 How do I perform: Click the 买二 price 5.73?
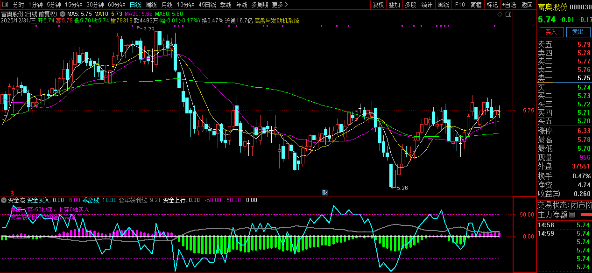(x=584, y=96)
